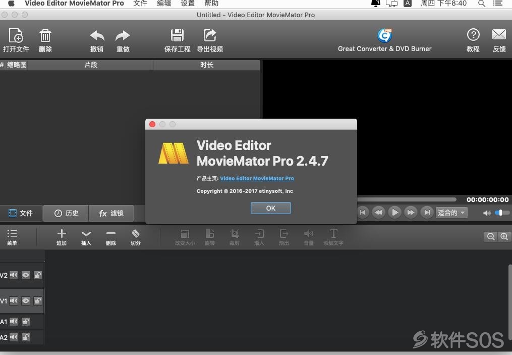Click the Redo (重做) arrow icon
The image size is (512, 355).
point(123,36)
